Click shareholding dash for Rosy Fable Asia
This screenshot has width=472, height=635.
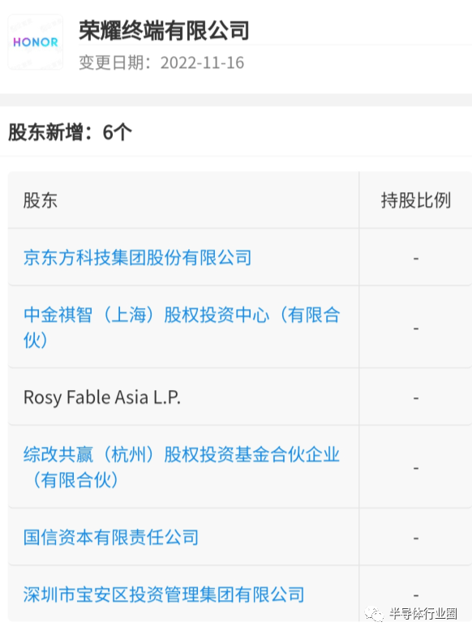pos(416,398)
